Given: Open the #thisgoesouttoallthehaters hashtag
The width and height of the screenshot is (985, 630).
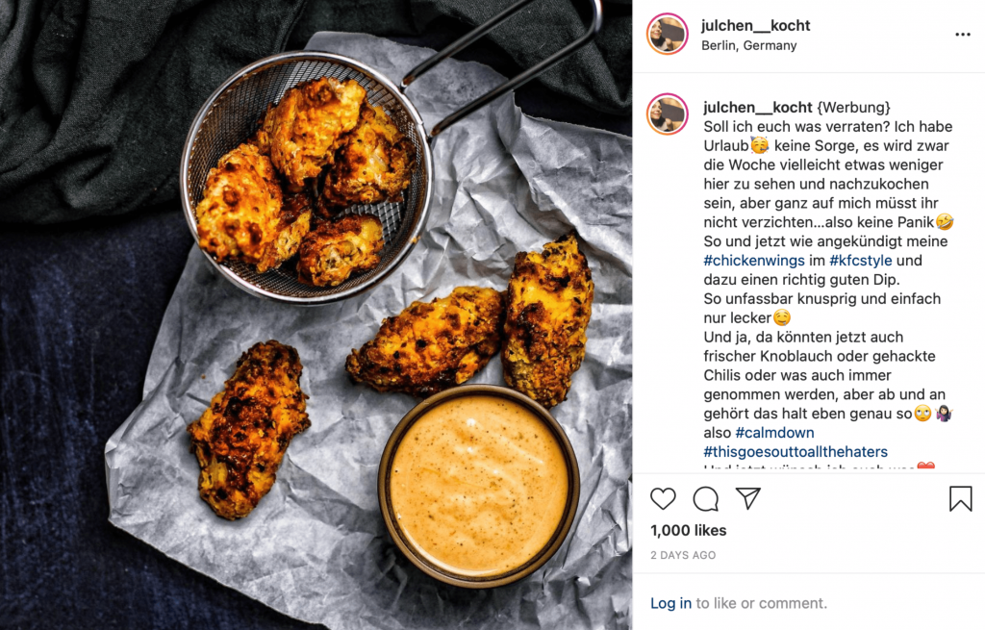Looking at the screenshot, I should click(796, 452).
